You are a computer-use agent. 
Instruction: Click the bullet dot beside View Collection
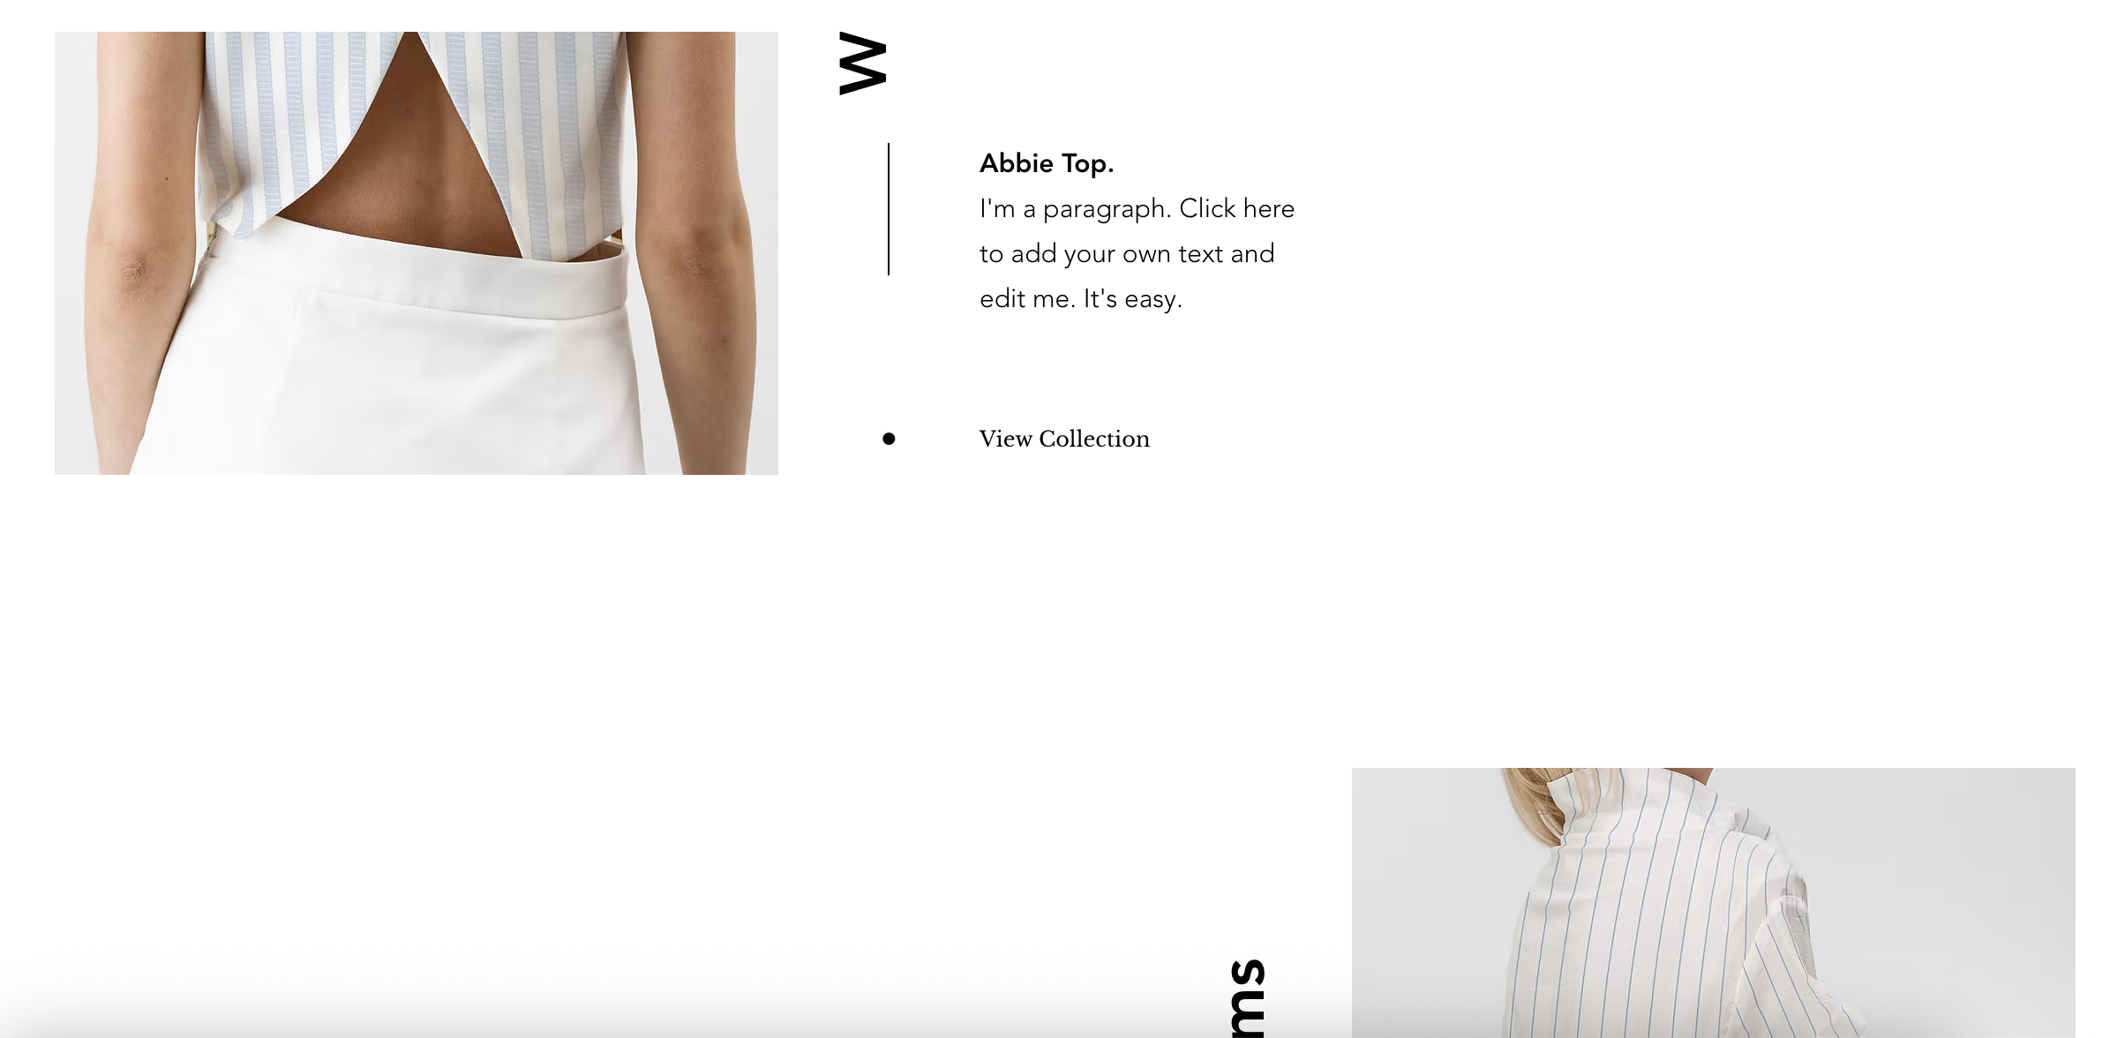(889, 439)
